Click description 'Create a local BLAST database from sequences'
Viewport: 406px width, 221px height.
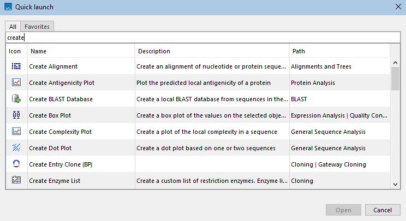click(x=212, y=99)
